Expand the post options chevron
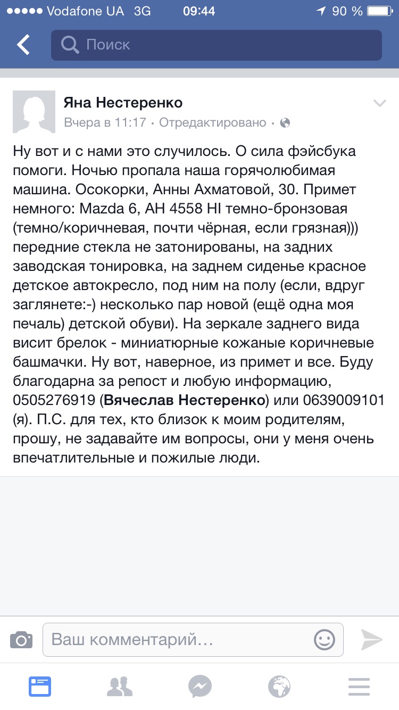 (379, 103)
